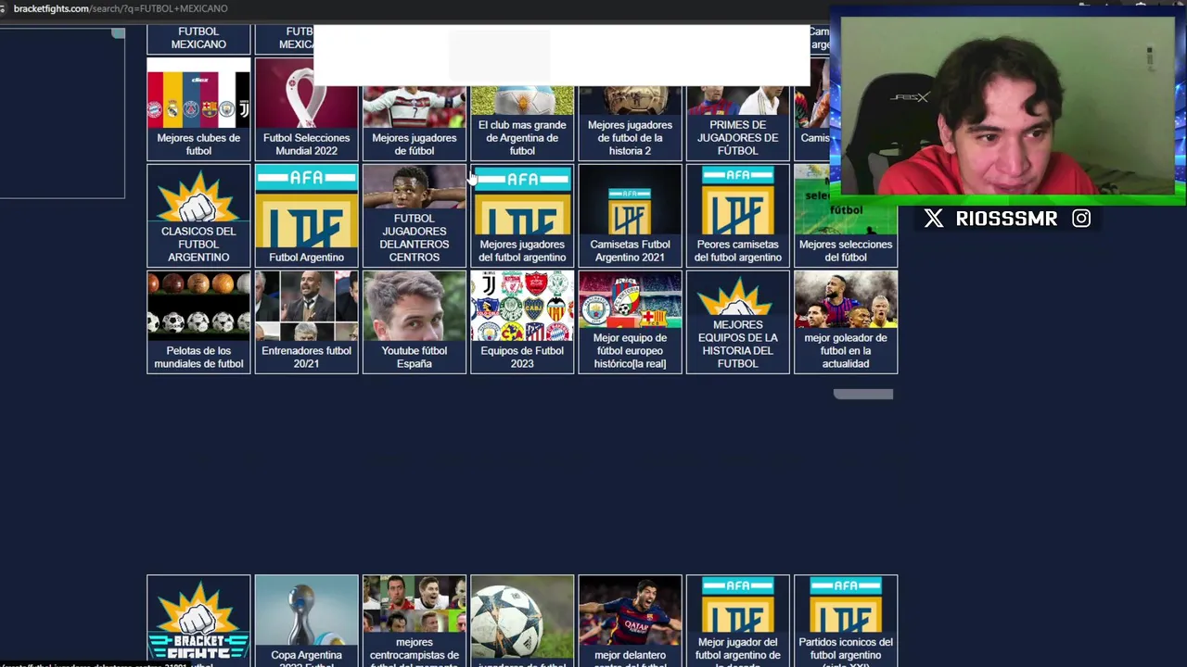
Task: Select the Mejores jugadores de fútbol card
Action: [415, 123]
